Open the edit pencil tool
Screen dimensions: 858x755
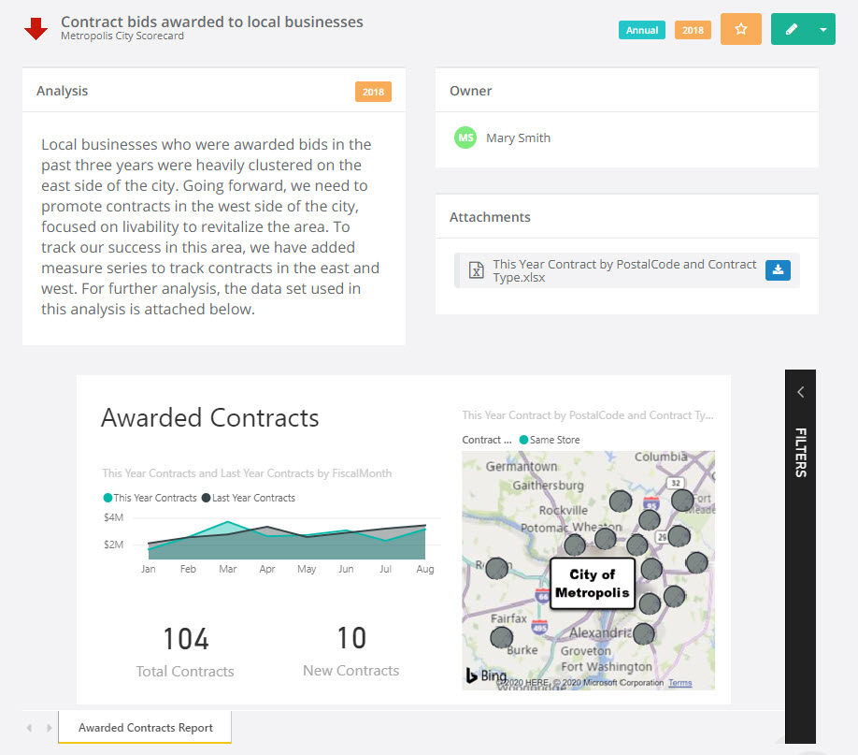(x=790, y=29)
